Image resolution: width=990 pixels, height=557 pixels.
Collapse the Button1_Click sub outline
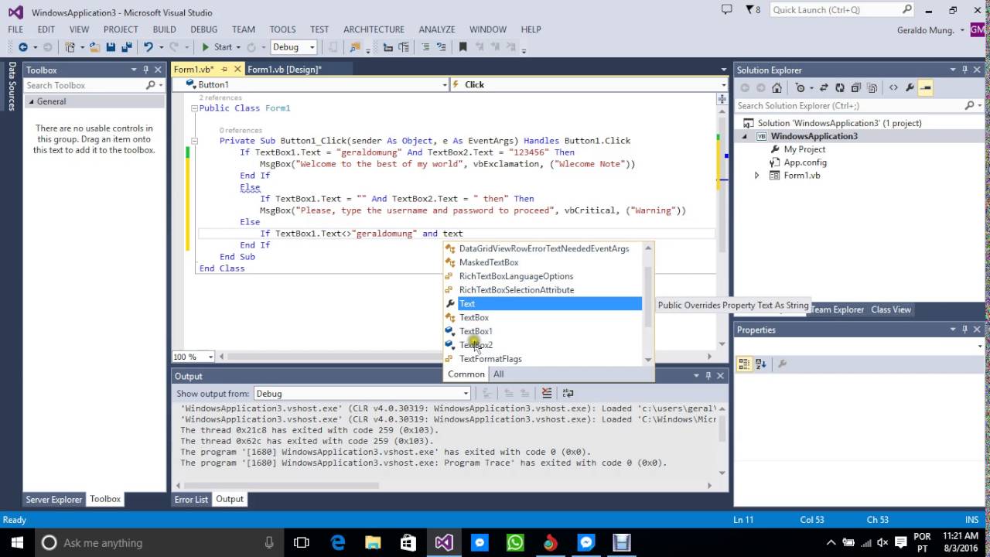coord(194,141)
